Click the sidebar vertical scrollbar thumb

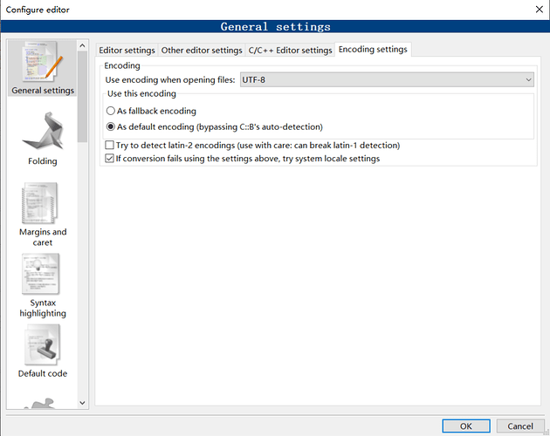tap(83, 96)
